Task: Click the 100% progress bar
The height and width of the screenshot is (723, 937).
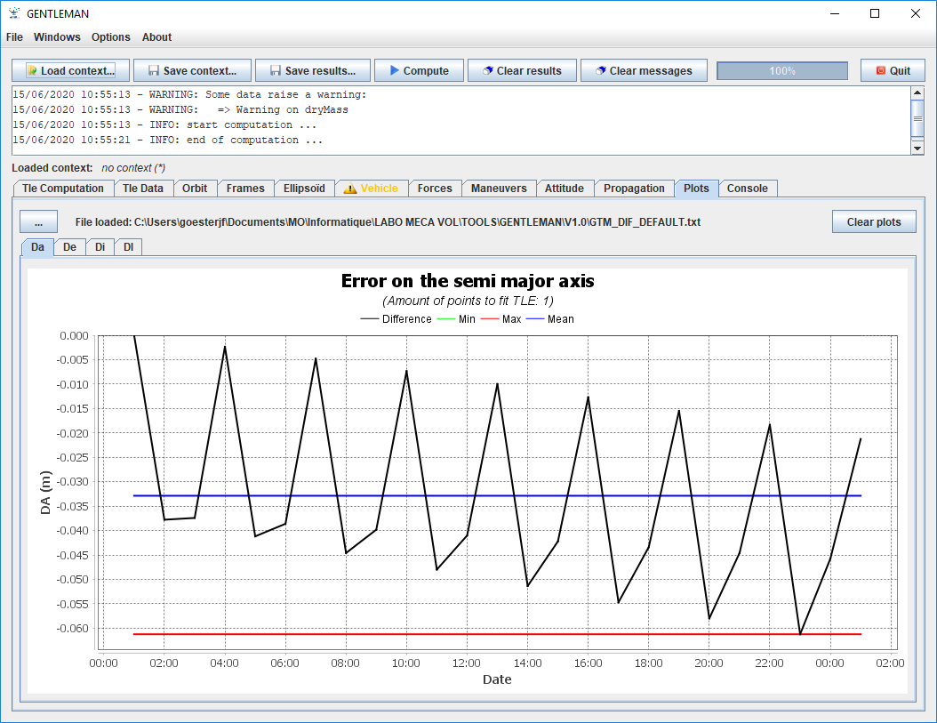Action: [x=782, y=71]
